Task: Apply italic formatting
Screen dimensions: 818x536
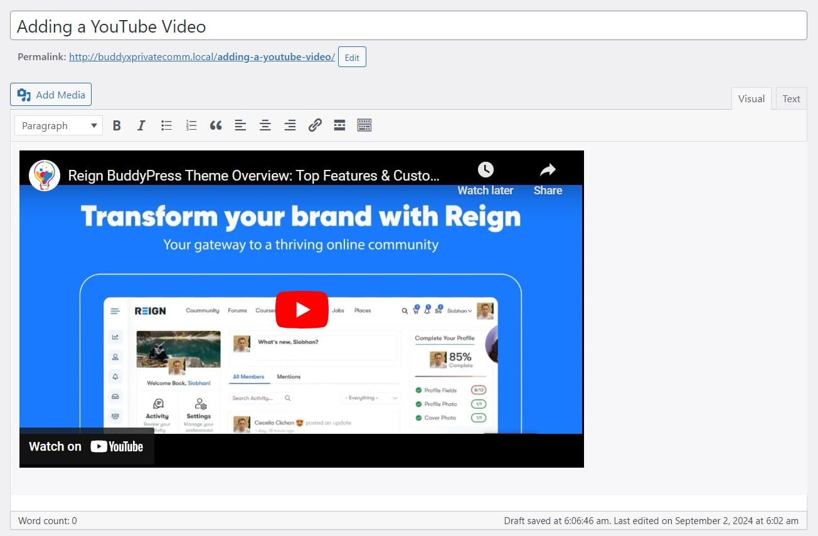Action: 141,125
